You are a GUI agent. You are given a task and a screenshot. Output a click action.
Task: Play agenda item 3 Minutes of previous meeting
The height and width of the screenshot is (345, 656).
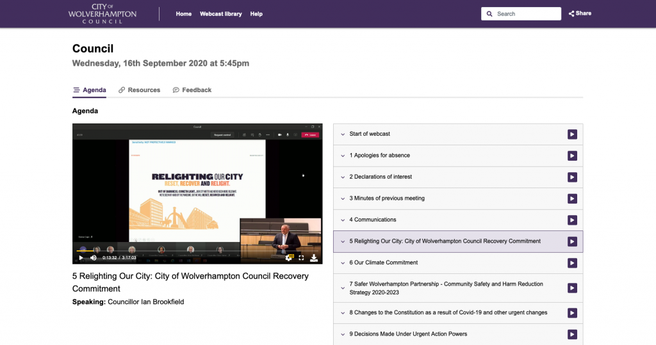[x=572, y=198]
